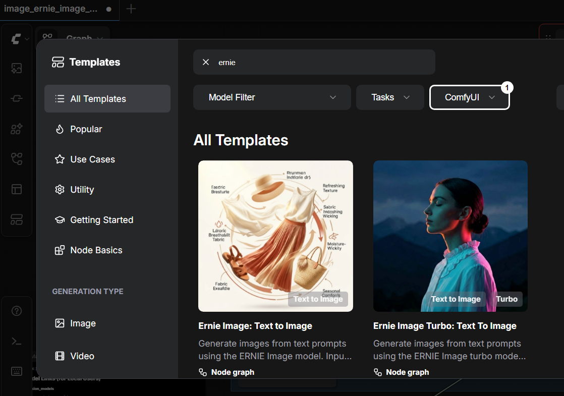Open Node Basics category
The image size is (564, 396).
tap(107, 250)
